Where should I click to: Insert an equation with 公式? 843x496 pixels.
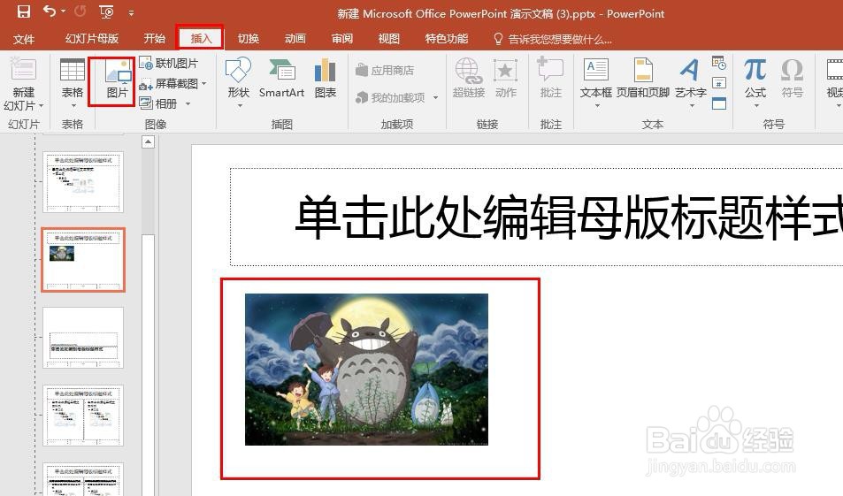(755, 79)
